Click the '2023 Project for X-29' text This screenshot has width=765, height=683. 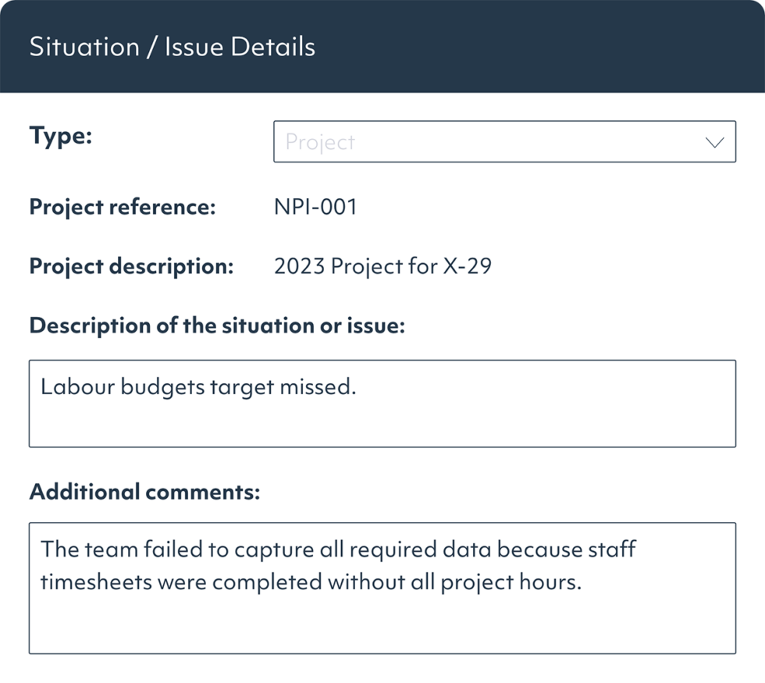(382, 266)
